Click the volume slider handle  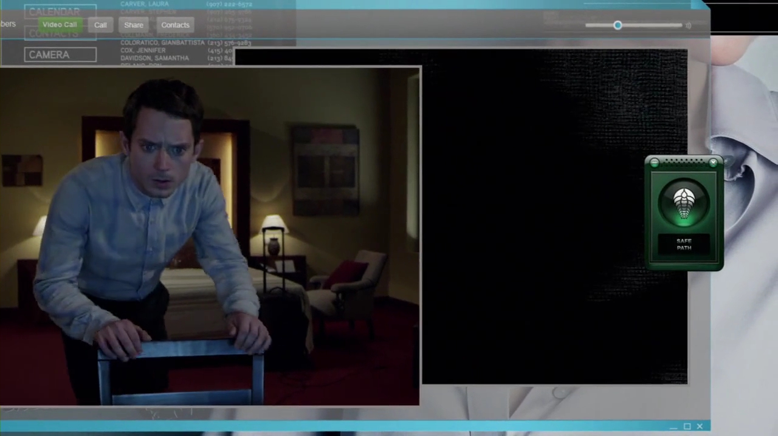coord(618,26)
